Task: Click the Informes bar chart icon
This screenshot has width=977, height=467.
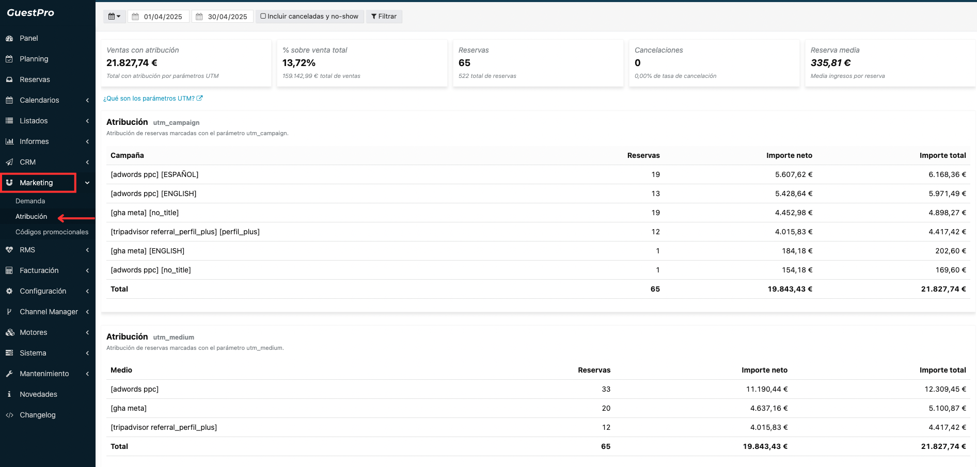Action: (x=9, y=141)
